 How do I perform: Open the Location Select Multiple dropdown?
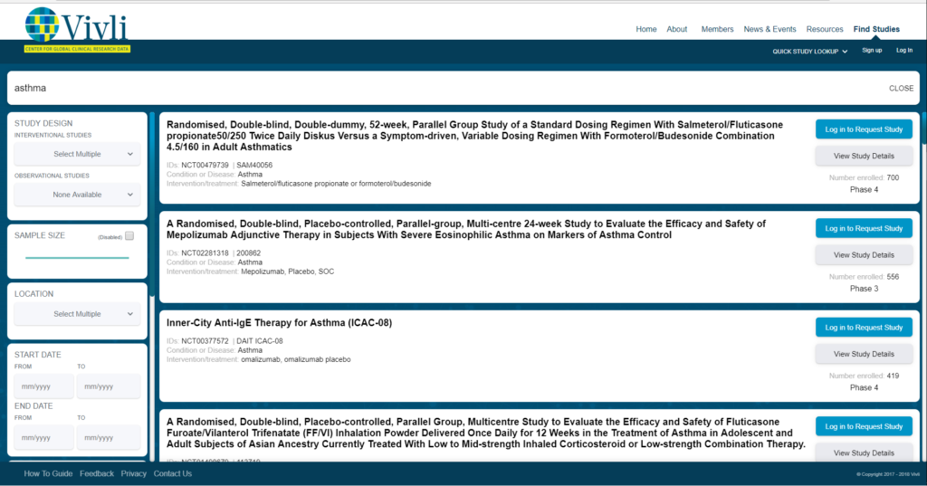click(x=77, y=314)
